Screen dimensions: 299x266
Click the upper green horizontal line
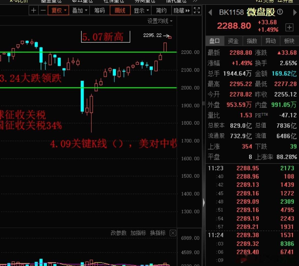88,52
